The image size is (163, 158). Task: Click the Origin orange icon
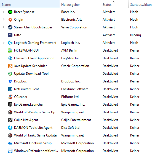tap(10, 20)
